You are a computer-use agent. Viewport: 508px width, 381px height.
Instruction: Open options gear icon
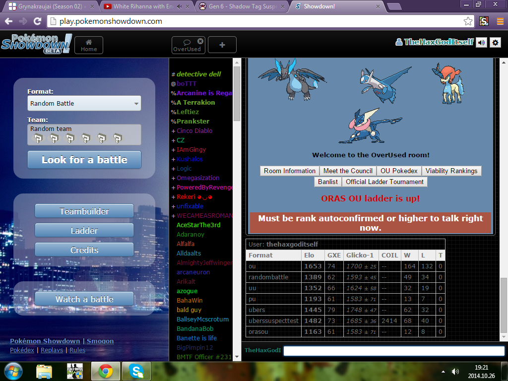496,43
